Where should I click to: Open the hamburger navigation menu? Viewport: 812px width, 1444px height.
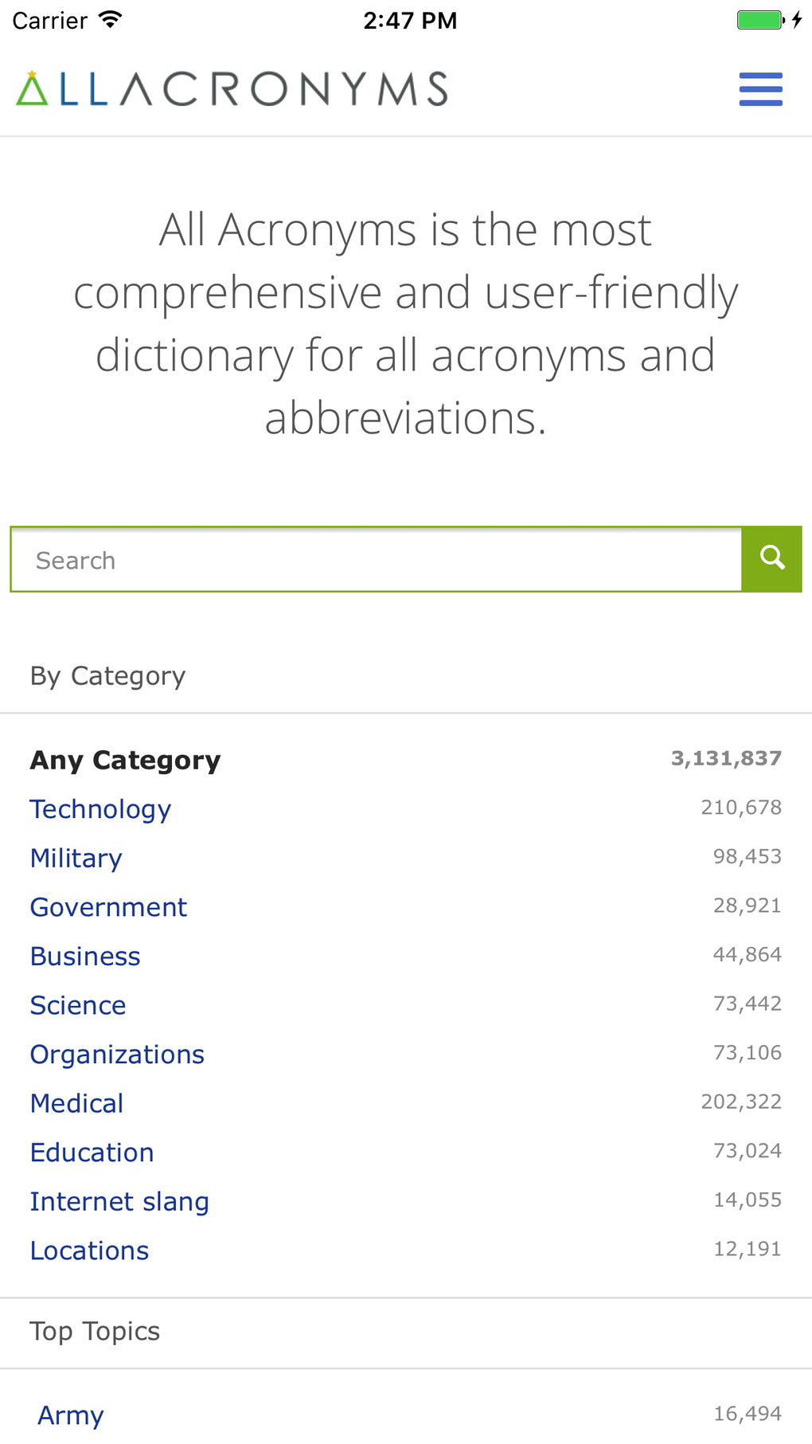(x=760, y=88)
